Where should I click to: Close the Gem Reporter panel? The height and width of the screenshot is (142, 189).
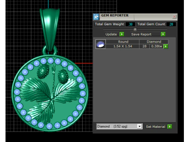tap(174, 17)
